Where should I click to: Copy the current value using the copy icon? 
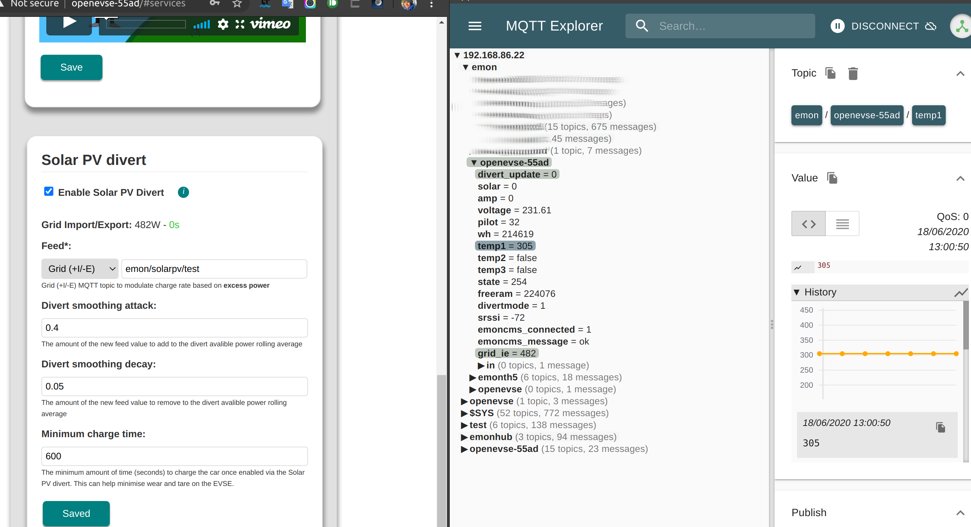832,178
